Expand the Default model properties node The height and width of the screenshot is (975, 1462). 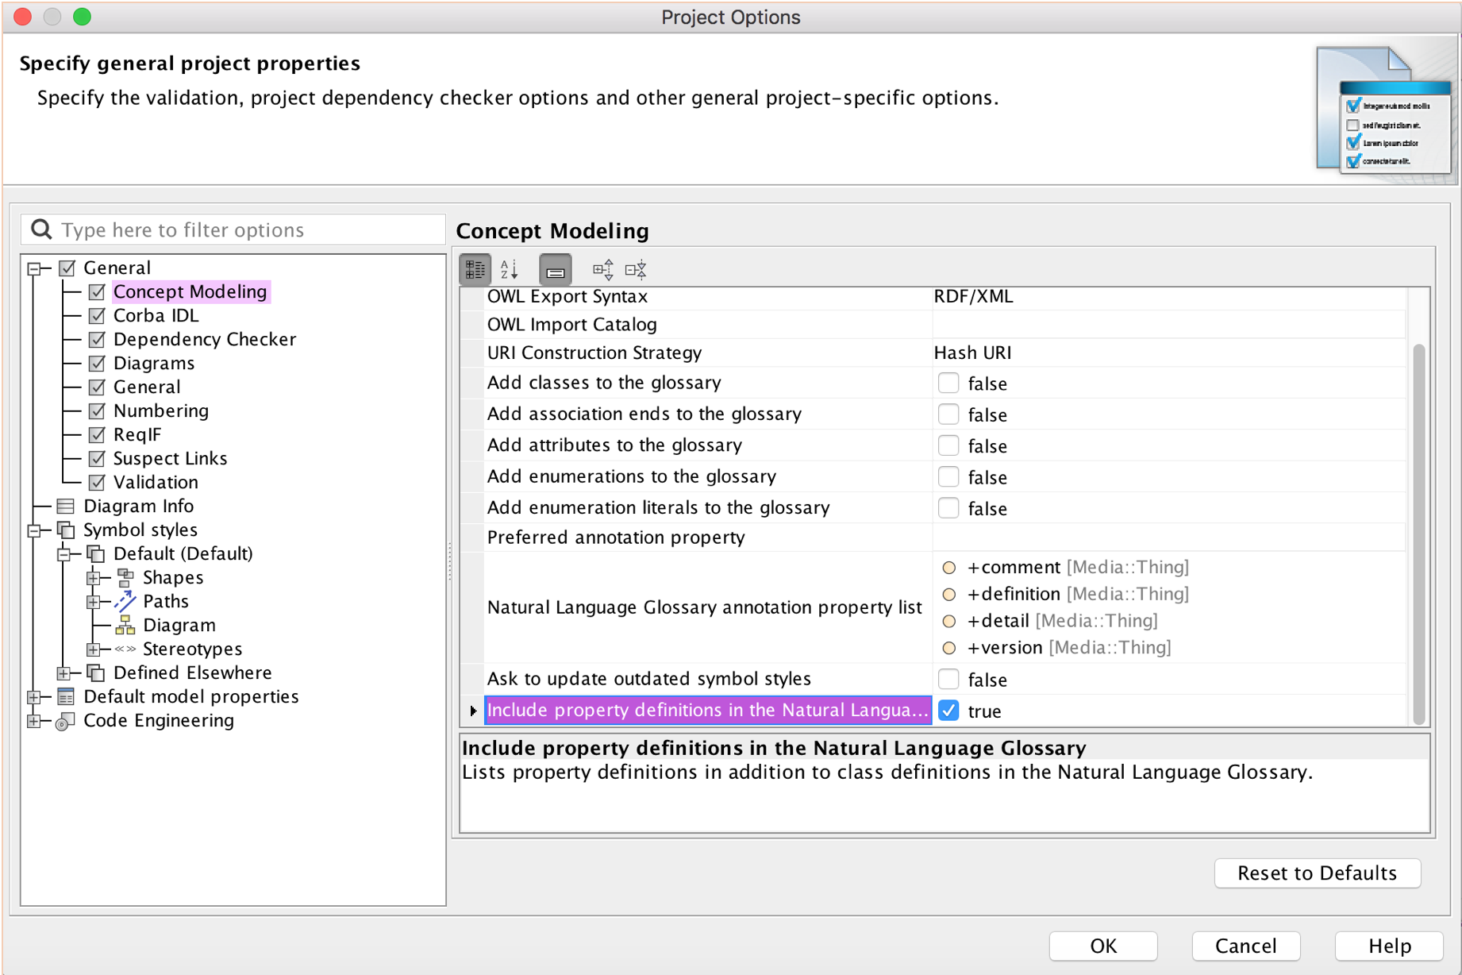pos(34,697)
